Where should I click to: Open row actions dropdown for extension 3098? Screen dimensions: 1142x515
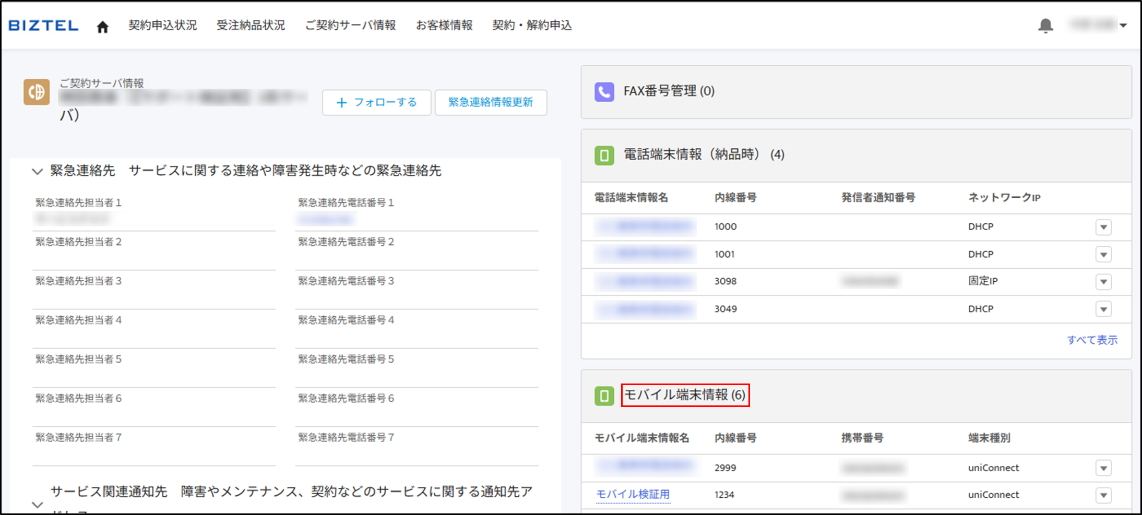(1103, 282)
